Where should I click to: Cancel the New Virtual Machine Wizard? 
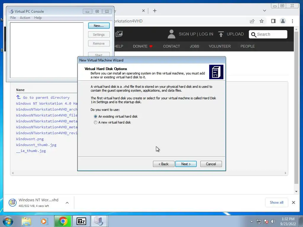click(211, 164)
